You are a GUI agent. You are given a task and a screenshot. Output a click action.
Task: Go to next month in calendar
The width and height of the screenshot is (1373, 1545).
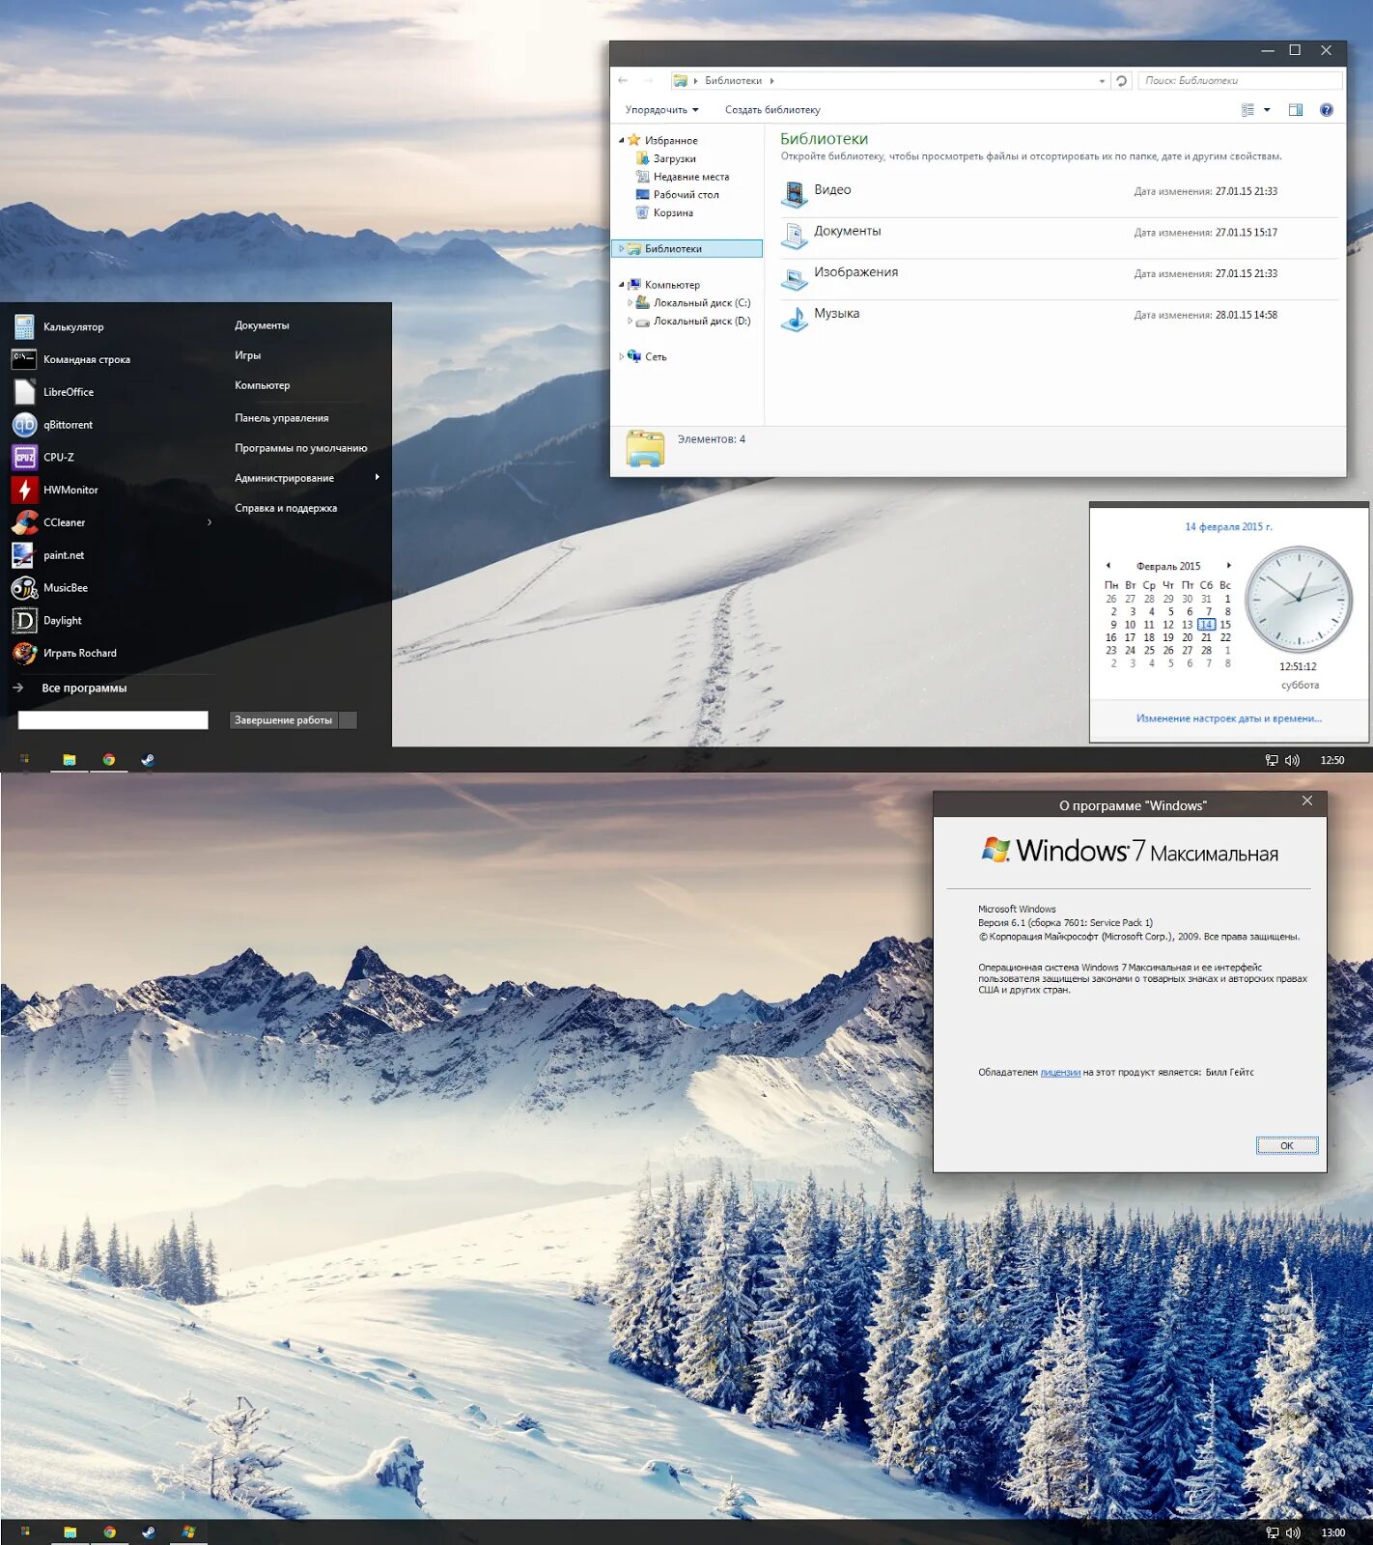(x=1228, y=566)
